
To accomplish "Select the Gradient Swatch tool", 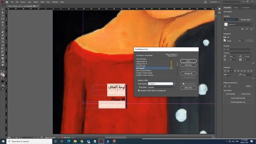I will pyautogui.click(x=3, y=52).
